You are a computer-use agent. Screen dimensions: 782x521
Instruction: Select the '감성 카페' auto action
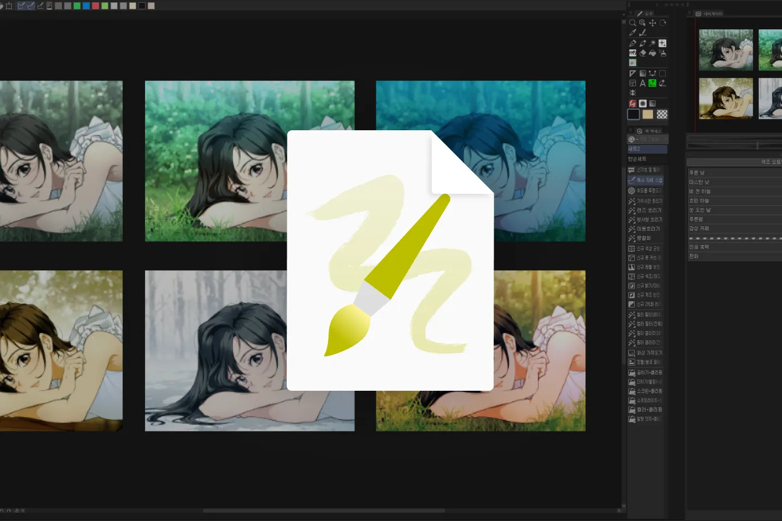click(734, 228)
